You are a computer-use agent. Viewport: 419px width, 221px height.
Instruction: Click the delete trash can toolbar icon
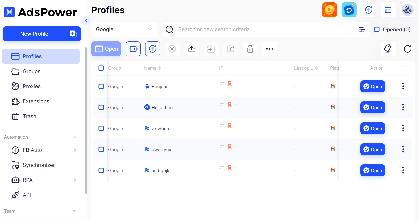(250, 49)
